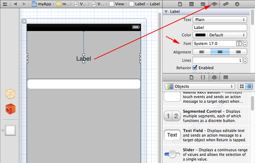Image resolution: width=255 pixels, height=163 pixels.
Task: Click the inspector panel scrollbar
Action: pos(252,17)
